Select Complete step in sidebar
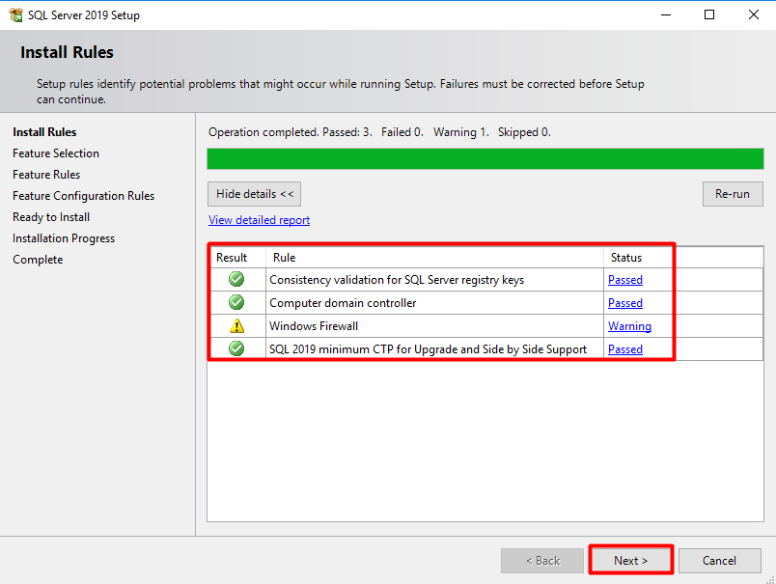This screenshot has height=584, width=776. point(38,260)
